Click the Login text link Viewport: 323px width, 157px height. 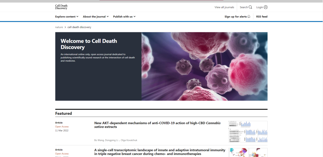[x=260, y=7]
